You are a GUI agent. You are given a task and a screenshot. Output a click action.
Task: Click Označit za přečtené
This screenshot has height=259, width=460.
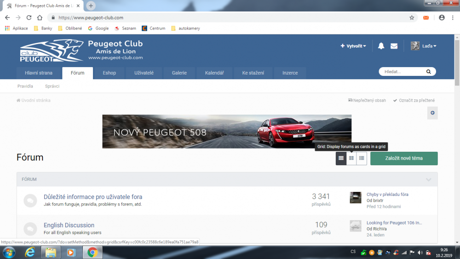pos(414,100)
